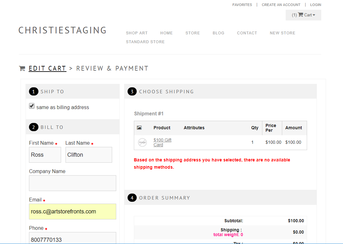The image size is (343, 244).
Task: Click the step 4 Order Summary badge
Action: (132, 198)
